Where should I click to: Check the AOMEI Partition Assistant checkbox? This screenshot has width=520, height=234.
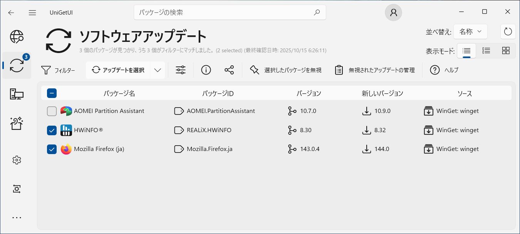[x=52, y=111]
